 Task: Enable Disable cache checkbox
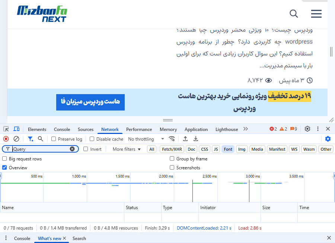pos(92,139)
